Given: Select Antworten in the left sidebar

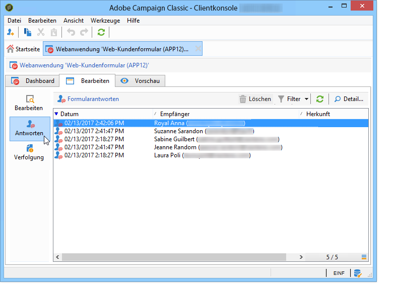Looking at the screenshot, I should [30, 129].
